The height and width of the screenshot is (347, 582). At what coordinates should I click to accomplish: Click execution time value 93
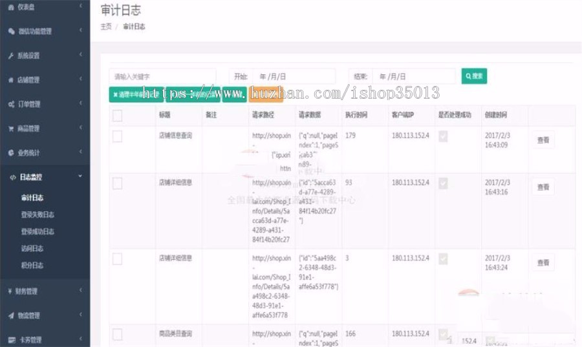[x=349, y=183]
